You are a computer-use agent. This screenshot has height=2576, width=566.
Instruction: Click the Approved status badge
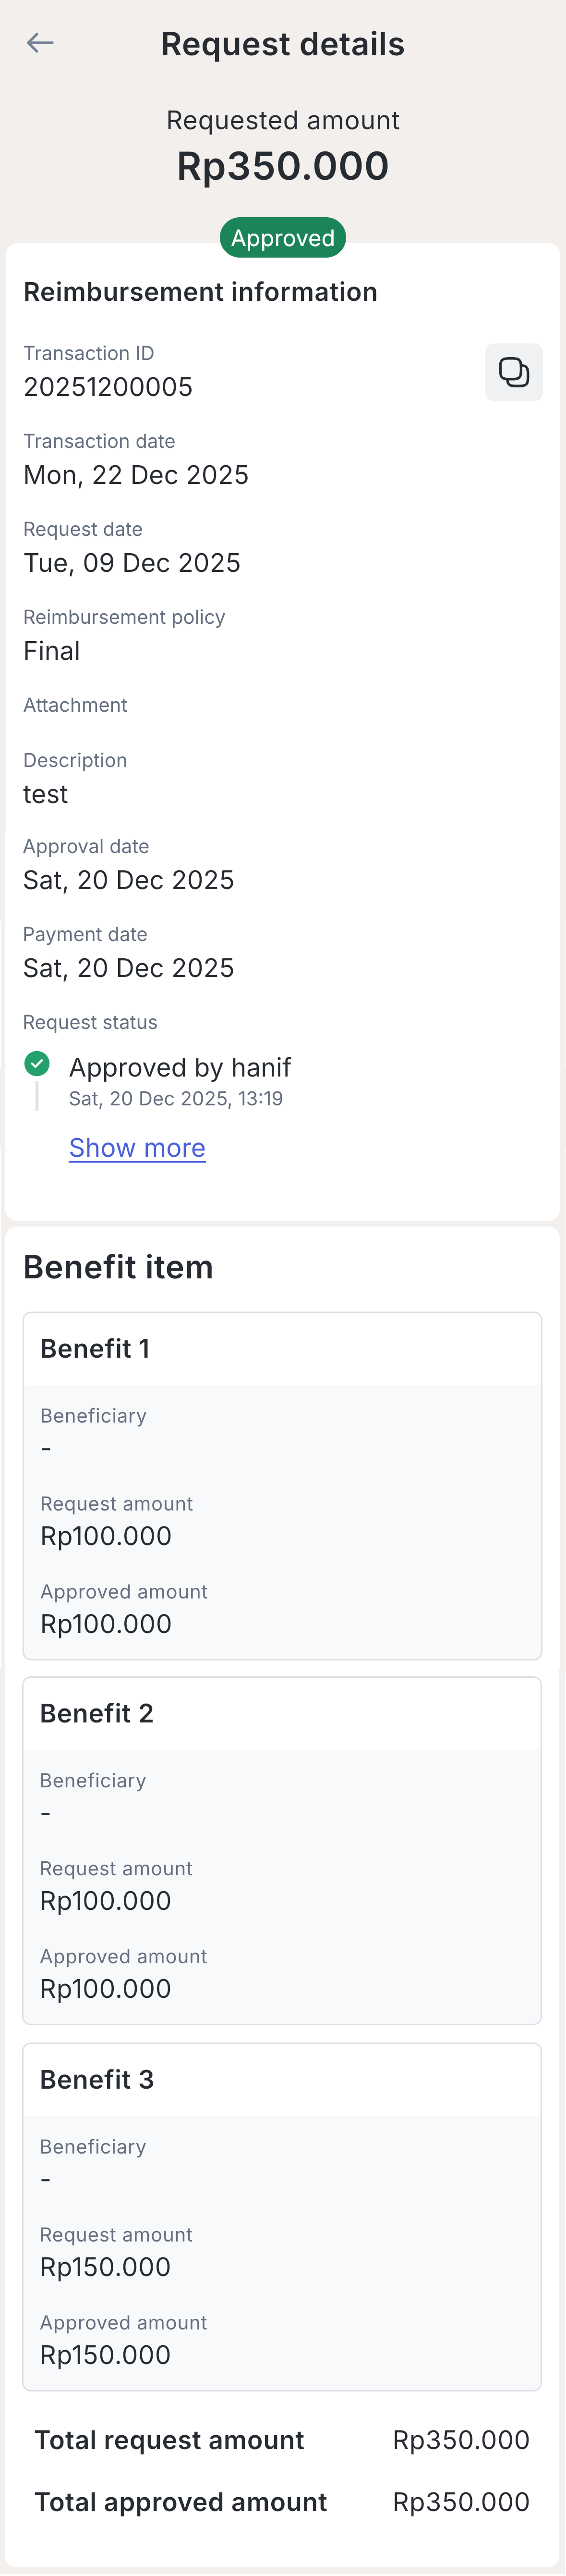coord(282,237)
